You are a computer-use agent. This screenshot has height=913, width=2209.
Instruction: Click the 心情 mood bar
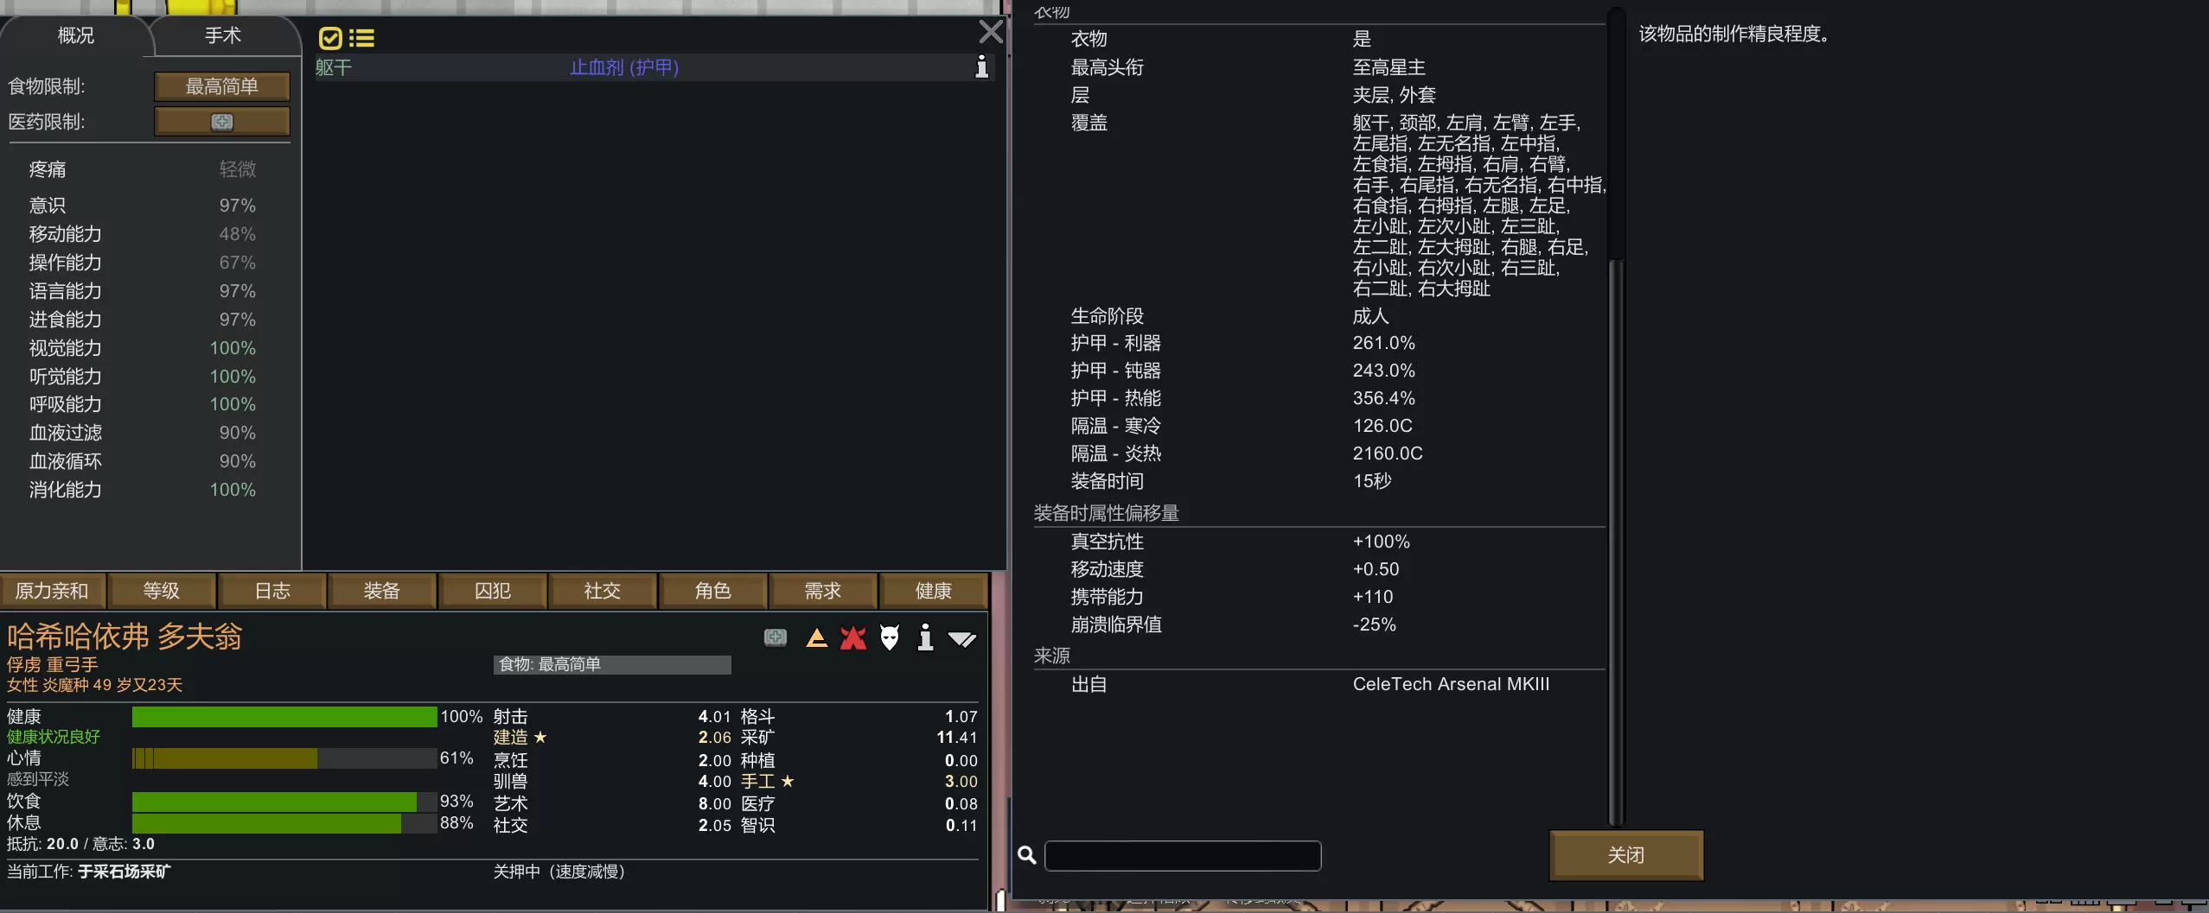pyautogui.click(x=284, y=758)
